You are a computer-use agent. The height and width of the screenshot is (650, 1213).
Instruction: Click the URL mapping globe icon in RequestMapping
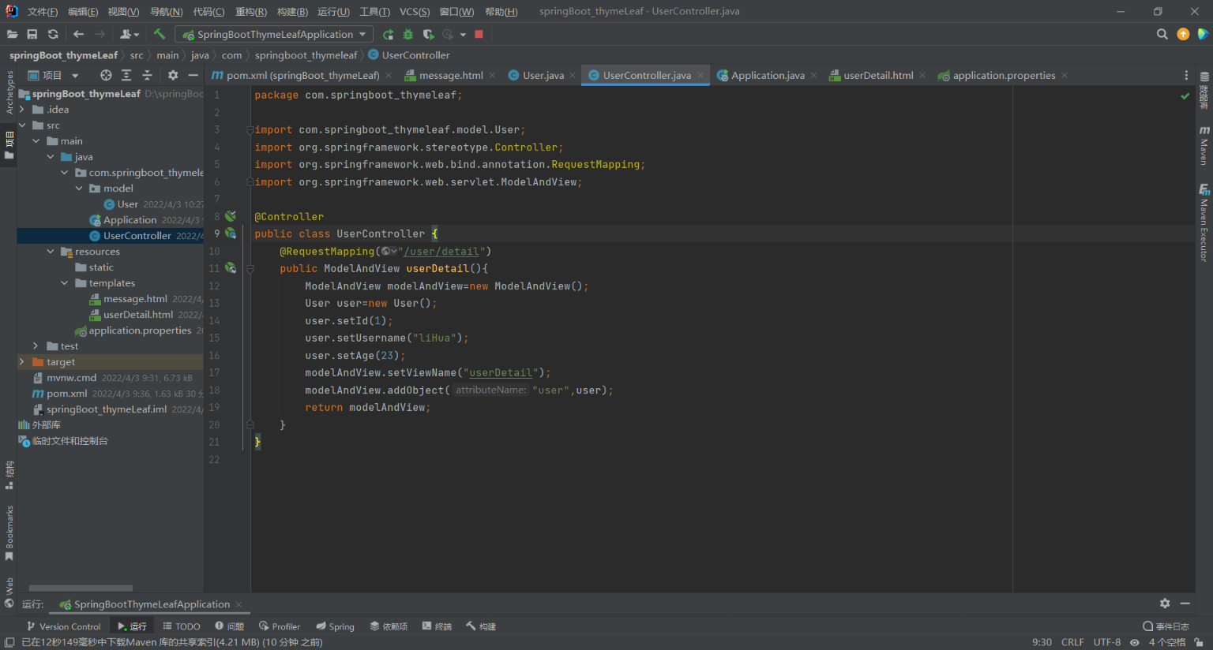pos(388,251)
